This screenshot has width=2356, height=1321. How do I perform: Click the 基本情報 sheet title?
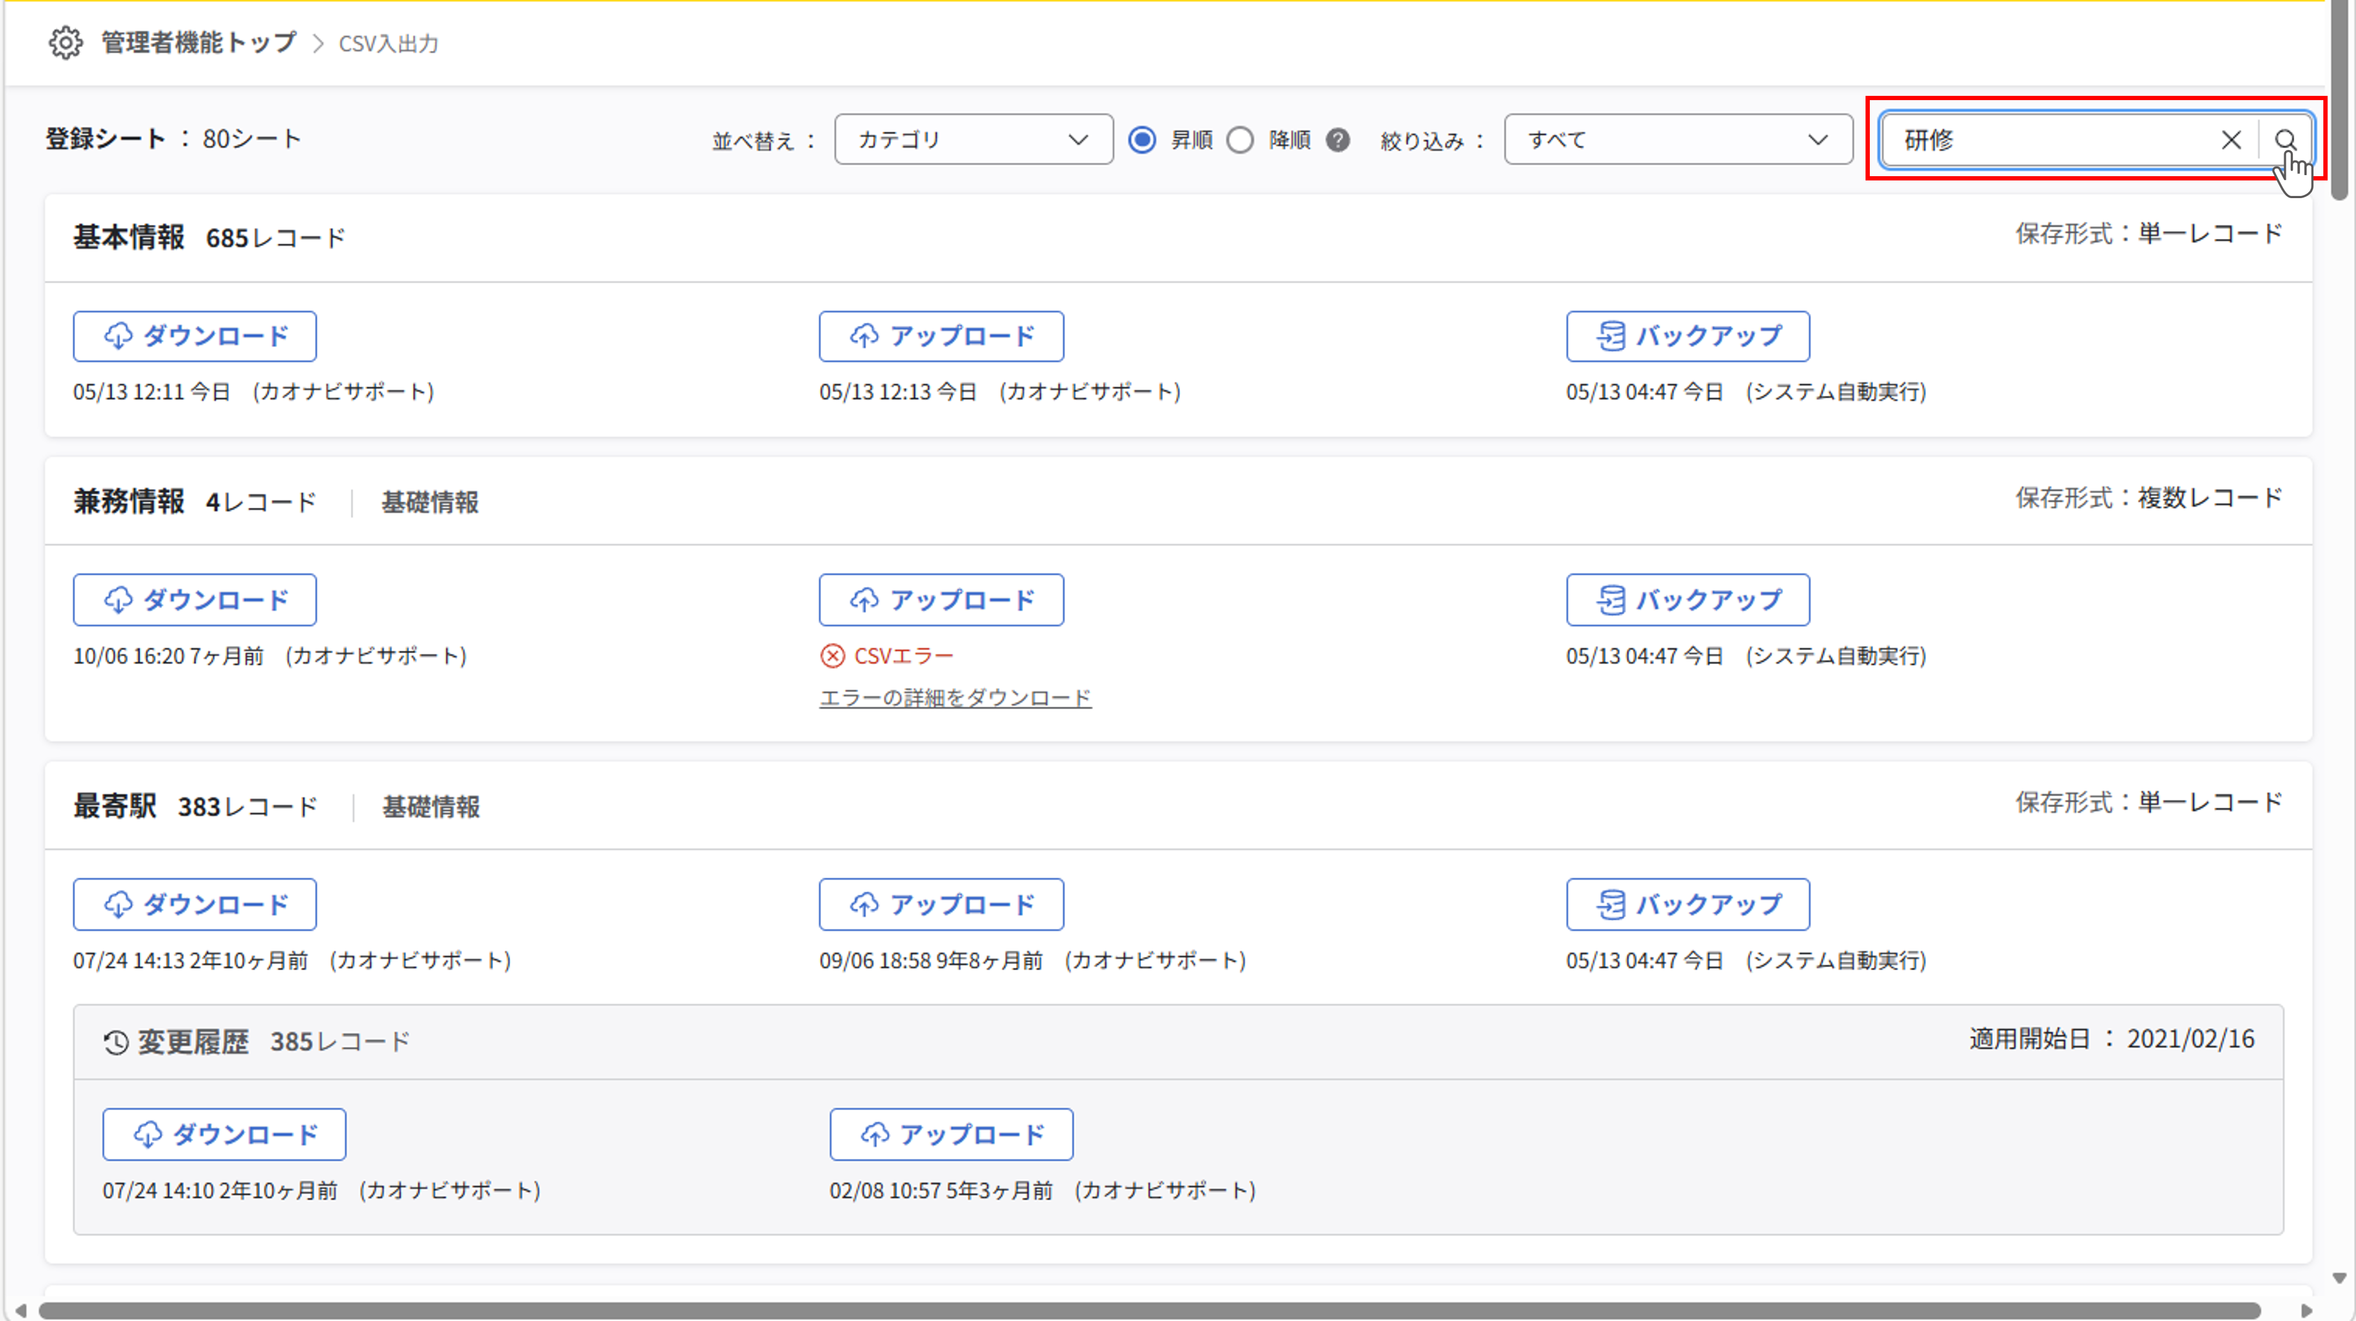(x=129, y=238)
